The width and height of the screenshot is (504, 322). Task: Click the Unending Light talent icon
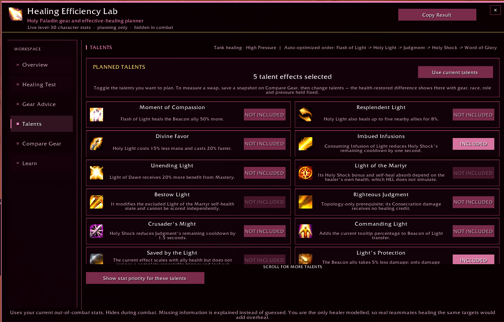pyautogui.click(x=97, y=173)
